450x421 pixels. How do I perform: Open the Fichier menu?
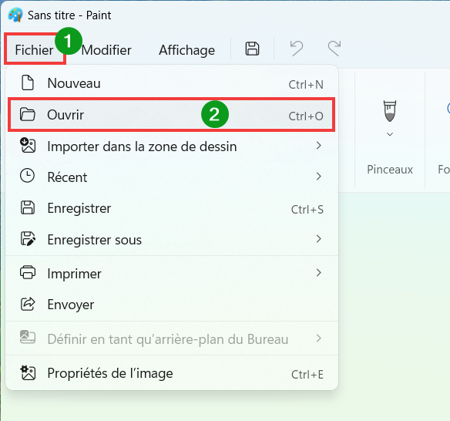pos(35,49)
